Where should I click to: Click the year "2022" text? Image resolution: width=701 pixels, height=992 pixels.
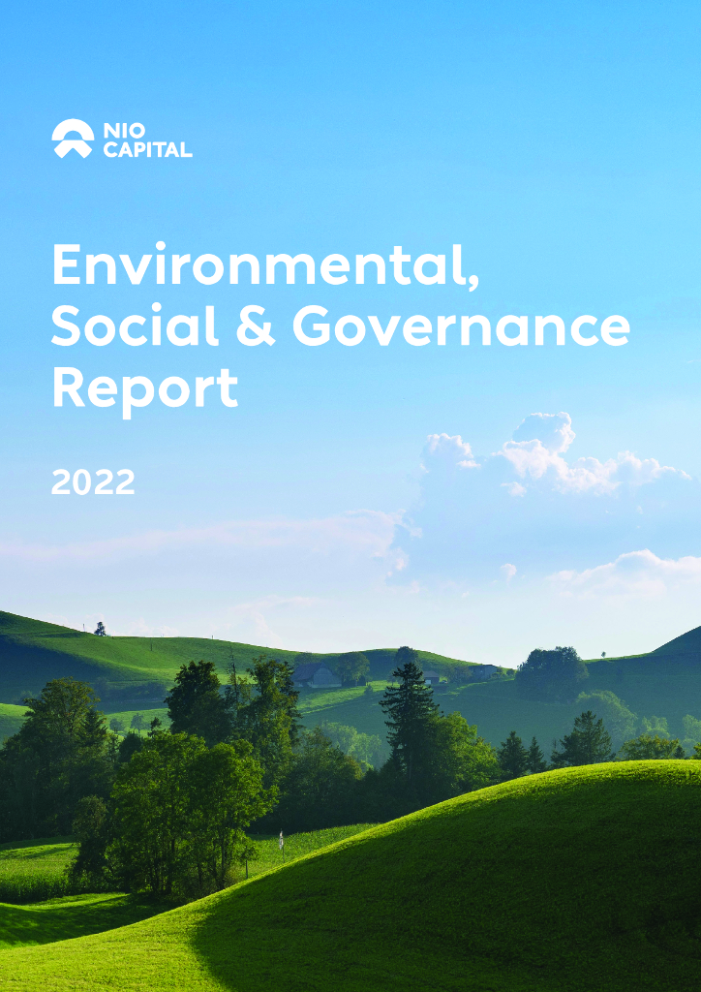[93, 482]
